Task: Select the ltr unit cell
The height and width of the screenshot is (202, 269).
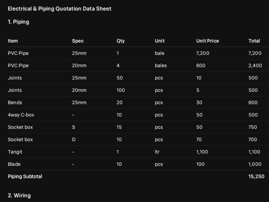Action: click(x=157, y=152)
